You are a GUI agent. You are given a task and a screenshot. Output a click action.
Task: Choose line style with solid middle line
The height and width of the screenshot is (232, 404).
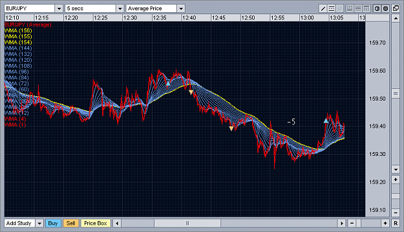click(x=358, y=8)
